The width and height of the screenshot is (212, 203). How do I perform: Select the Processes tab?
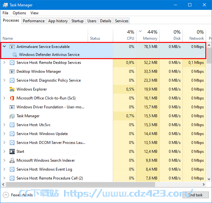(11, 20)
